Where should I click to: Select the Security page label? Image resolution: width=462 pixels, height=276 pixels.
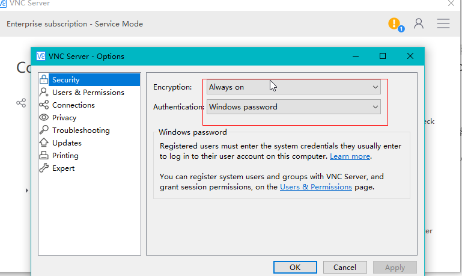[65, 79]
